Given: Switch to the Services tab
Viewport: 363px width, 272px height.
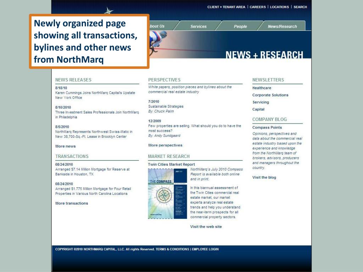Looking at the screenshot, I should pyautogui.click(x=199, y=26).
